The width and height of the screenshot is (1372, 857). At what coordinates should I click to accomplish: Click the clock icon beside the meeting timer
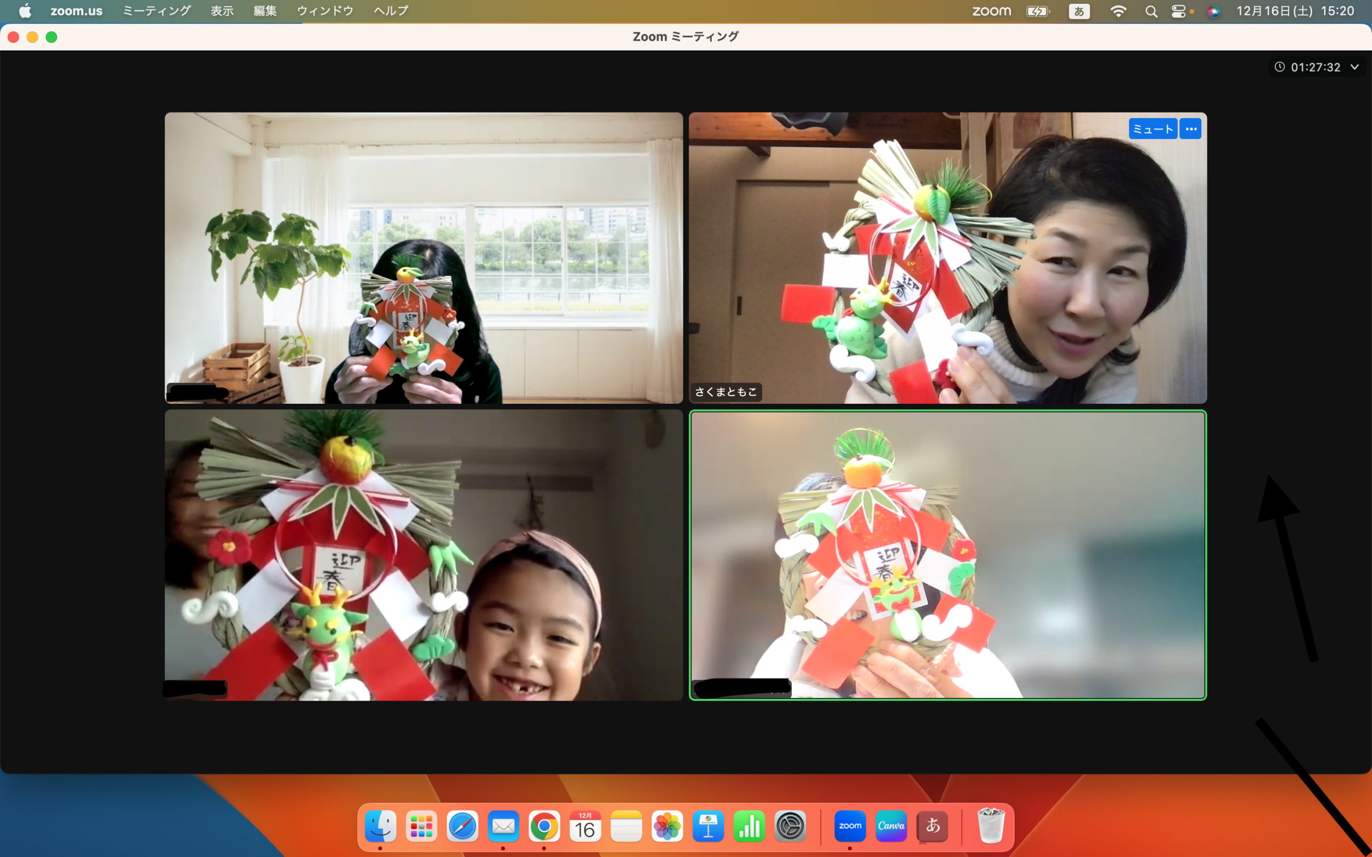coord(1280,67)
